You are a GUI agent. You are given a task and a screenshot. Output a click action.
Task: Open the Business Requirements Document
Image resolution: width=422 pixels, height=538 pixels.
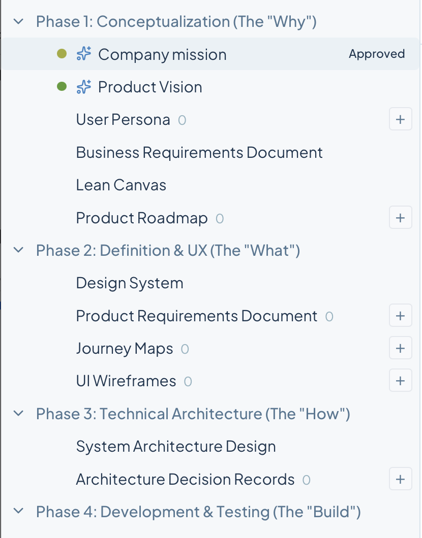pos(199,153)
